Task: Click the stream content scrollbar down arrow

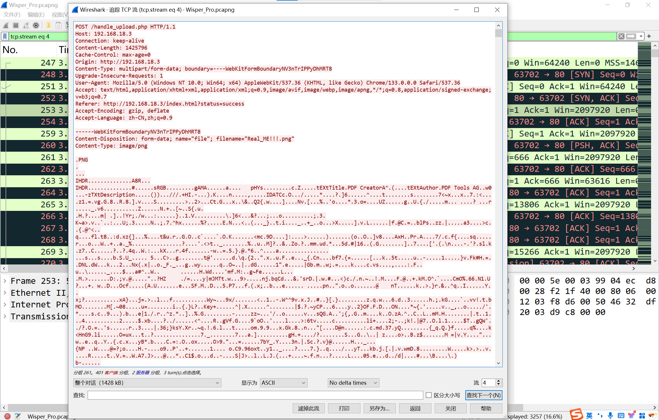Action: (498, 363)
